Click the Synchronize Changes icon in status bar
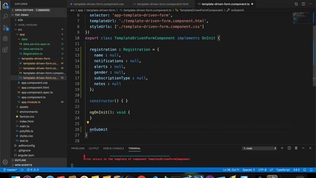The image size is (316, 178). (22, 170)
